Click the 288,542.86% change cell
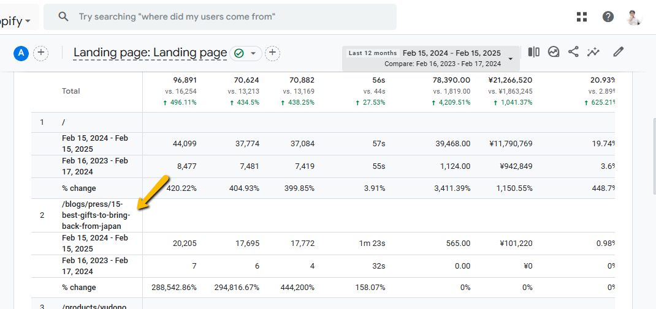The image size is (656, 309). click(x=174, y=288)
